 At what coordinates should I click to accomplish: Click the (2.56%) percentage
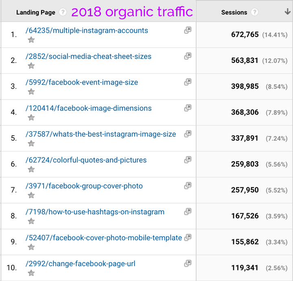(x=277, y=268)
